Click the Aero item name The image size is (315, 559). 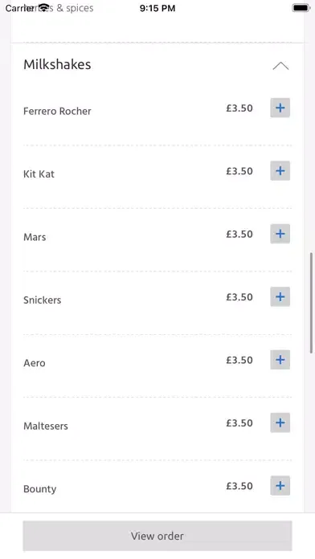35,363
